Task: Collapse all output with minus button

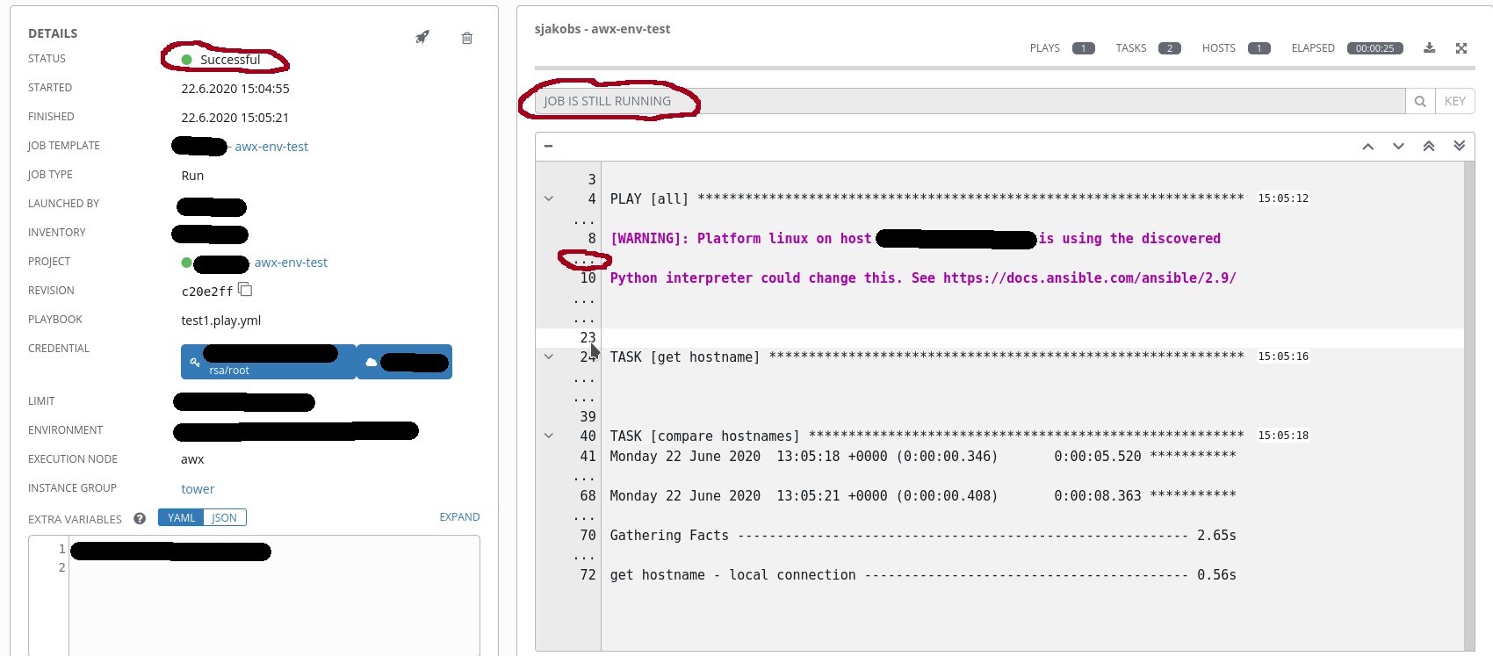Action: (x=548, y=146)
